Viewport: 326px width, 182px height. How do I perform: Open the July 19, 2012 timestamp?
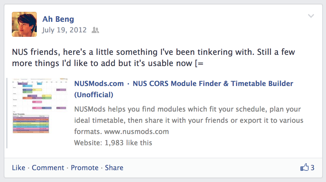tap(64, 30)
